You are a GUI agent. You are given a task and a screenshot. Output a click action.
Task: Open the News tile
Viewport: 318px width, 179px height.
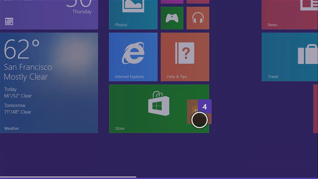click(290, 15)
